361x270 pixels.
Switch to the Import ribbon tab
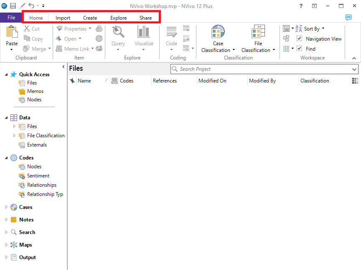[63, 18]
